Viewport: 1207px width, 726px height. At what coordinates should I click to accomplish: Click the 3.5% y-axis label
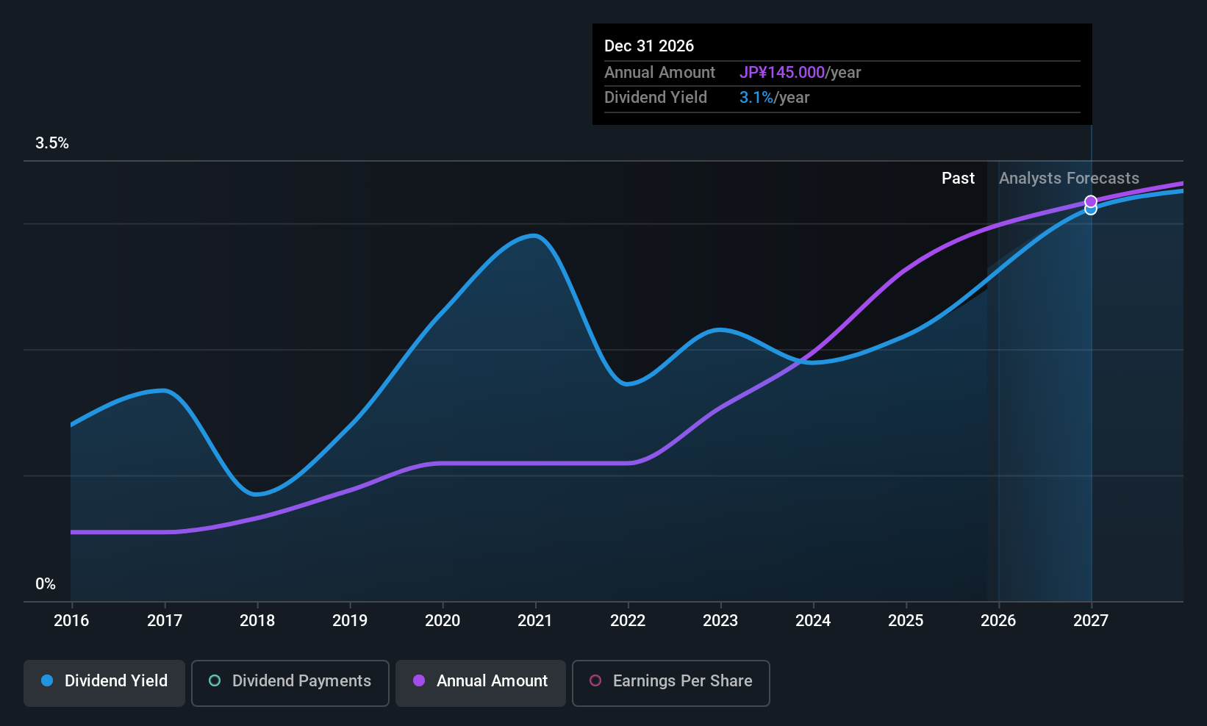coord(52,143)
